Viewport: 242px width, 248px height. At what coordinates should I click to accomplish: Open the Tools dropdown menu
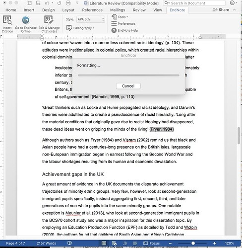[120, 17]
